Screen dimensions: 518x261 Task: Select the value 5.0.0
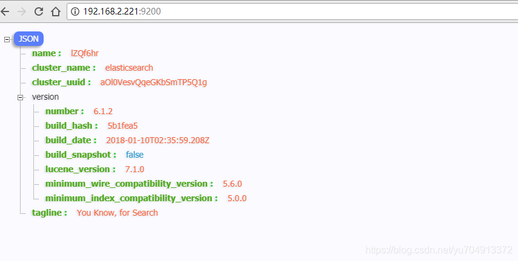point(237,198)
